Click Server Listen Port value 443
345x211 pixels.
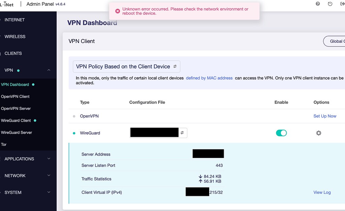(x=219, y=165)
